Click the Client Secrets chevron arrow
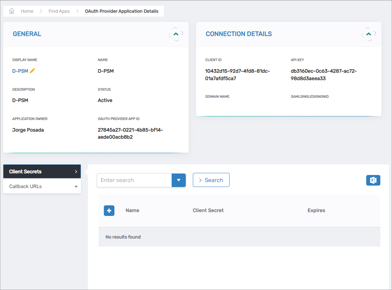Viewport: 392px width, 290px height. [76, 172]
